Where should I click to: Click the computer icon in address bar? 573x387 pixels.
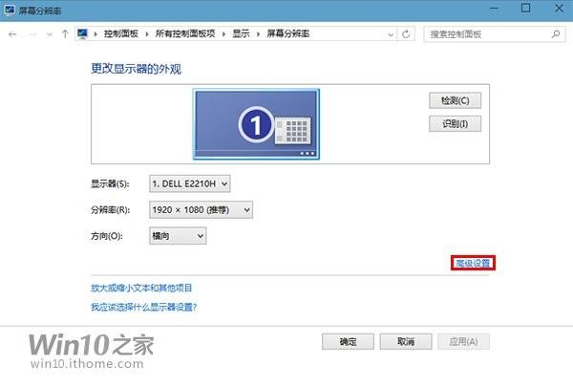(x=82, y=33)
